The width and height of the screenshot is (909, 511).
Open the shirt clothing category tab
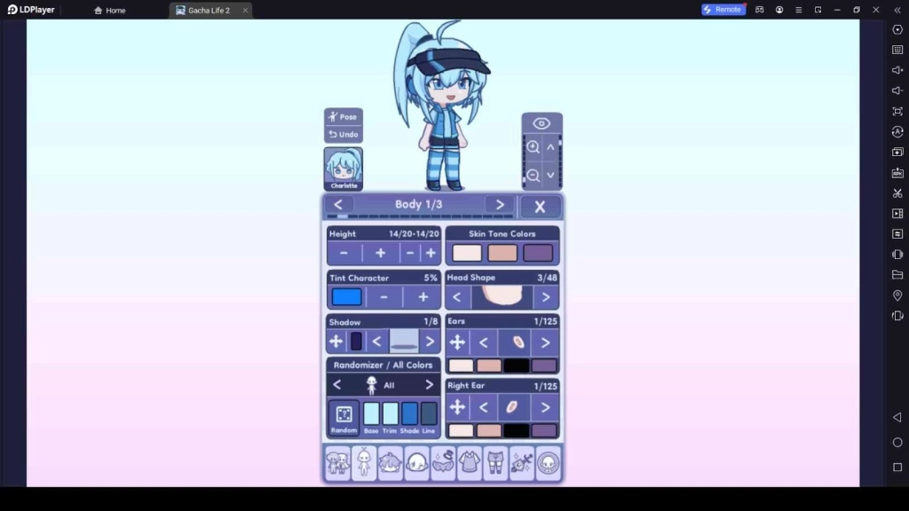(x=469, y=463)
